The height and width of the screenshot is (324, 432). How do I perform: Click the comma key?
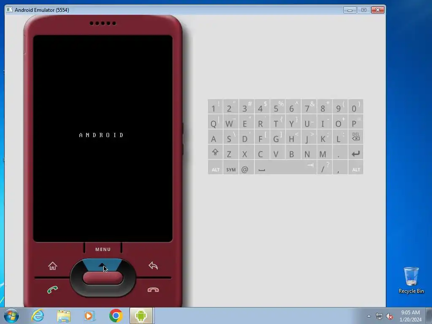click(340, 168)
